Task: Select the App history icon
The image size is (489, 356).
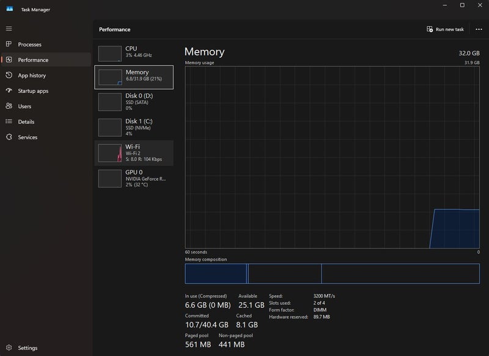Action: 9,76
